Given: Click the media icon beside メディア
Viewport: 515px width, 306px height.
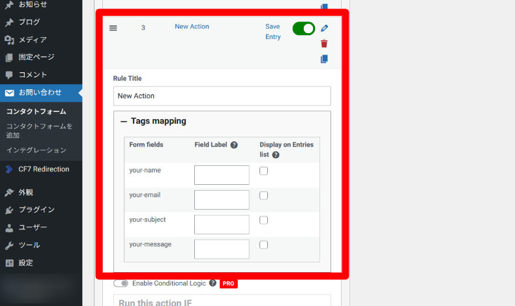Looking at the screenshot, I should click(9, 40).
